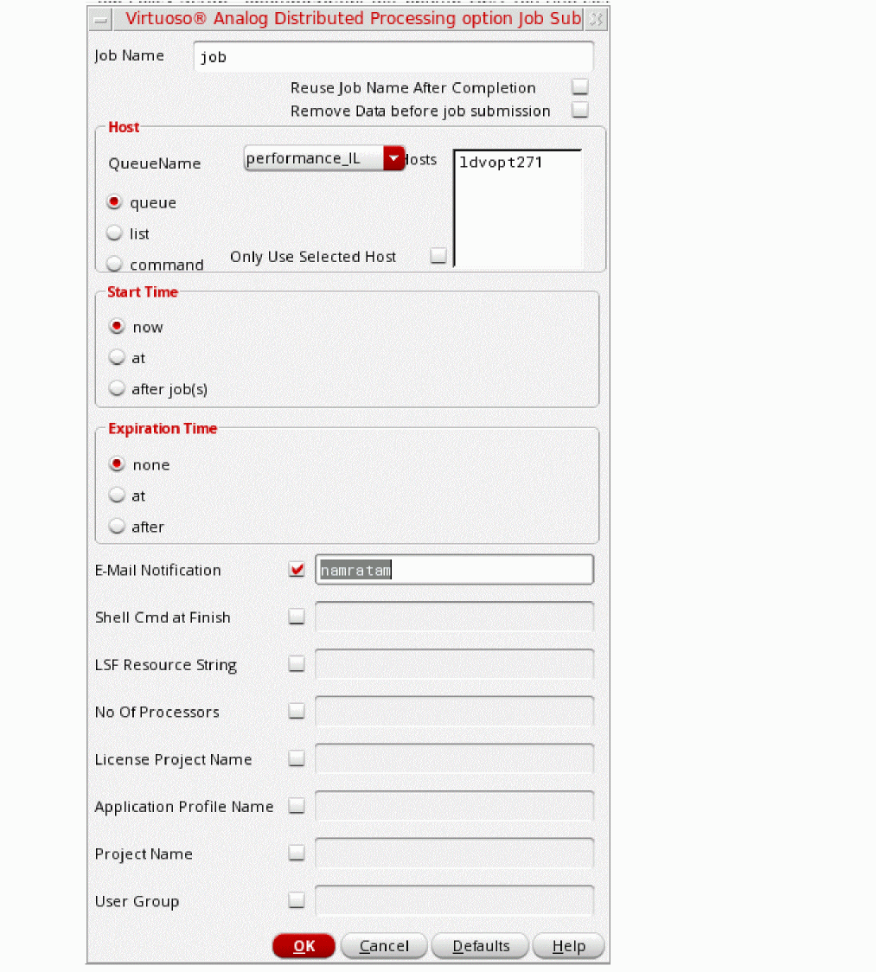Enable User Group checkbox
This screenshot has width=876, height=972.
click(x=297, y=900)
